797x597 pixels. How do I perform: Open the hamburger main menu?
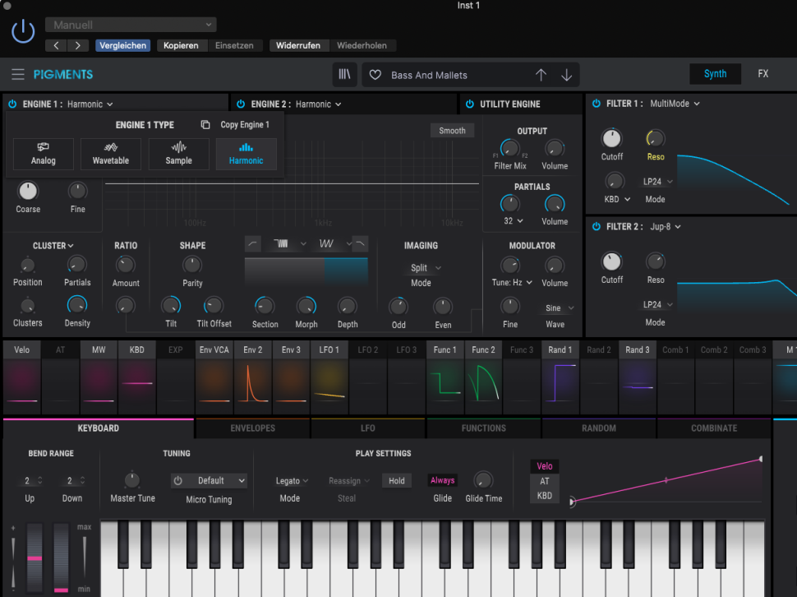[x=17, y=75]
